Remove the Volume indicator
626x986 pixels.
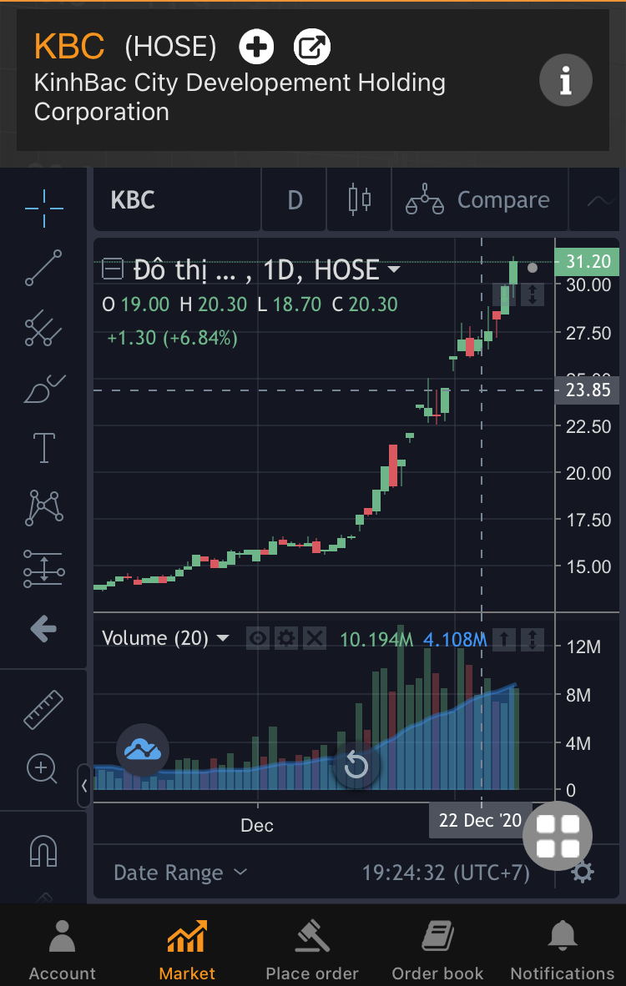point(315,639)
